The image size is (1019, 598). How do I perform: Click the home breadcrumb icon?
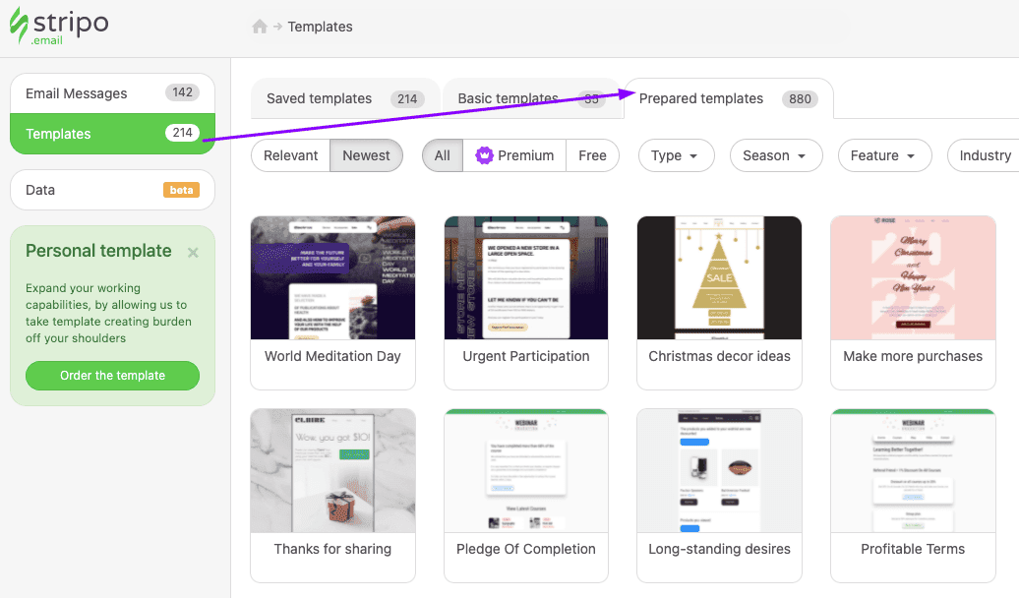point(257,27)
